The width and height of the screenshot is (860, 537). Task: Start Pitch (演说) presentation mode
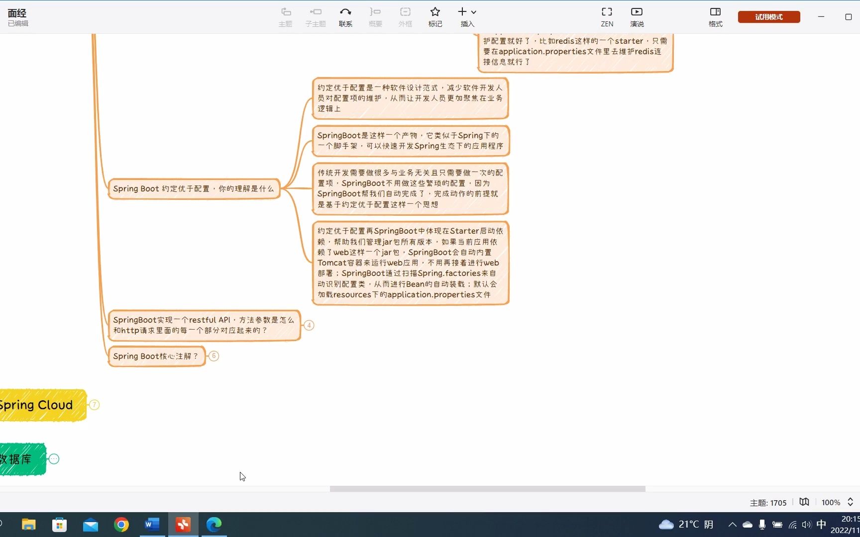[x=637, y=17]
